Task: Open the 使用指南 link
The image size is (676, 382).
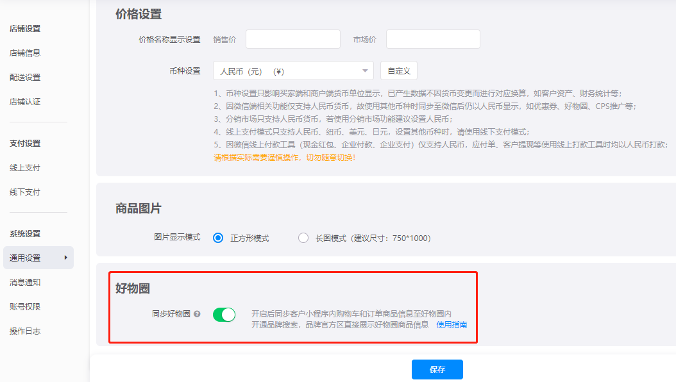Action: [452, 325]
